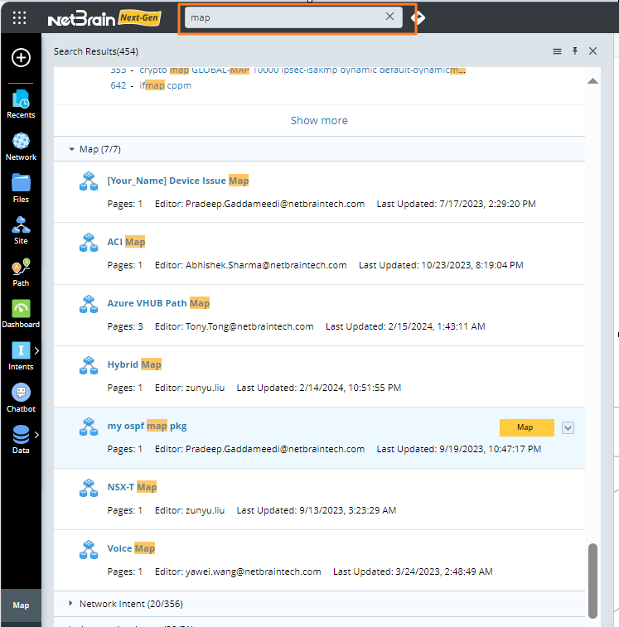Viewport: 619px width, 627px height.
Task: Select the Map tab at bottom left
Action: pos(21,605)
